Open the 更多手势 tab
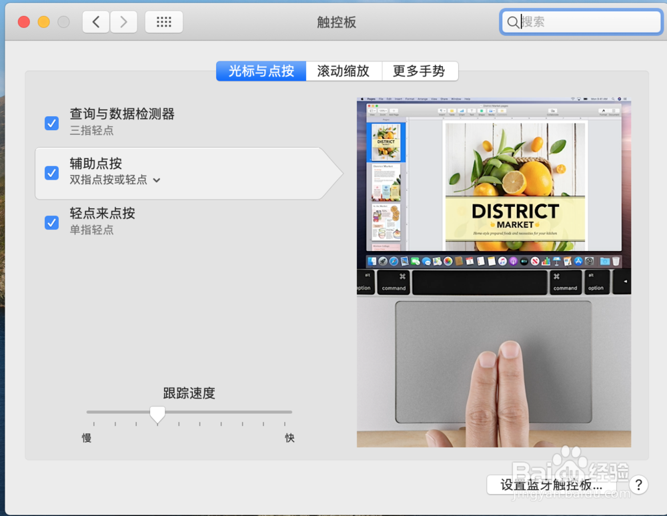The width and height of the screenshot is (667, 516). point(420,71)
